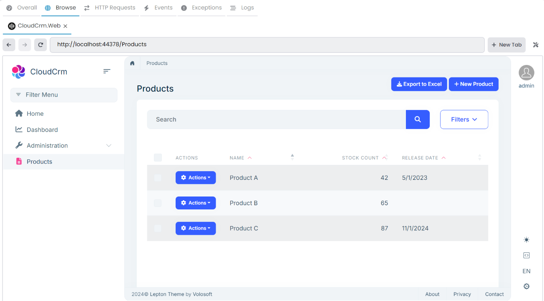The image size is (544, 301).
Task: Click inside the Search input field
Action: pos(275,119)
